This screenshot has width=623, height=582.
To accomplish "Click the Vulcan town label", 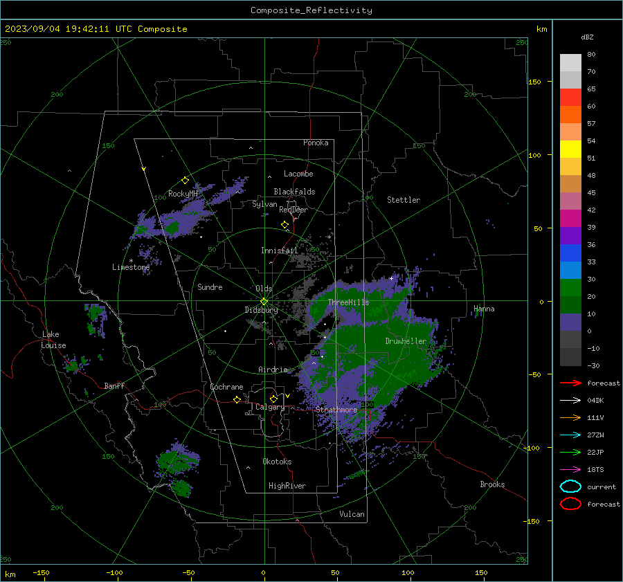I will coord(352,514).
